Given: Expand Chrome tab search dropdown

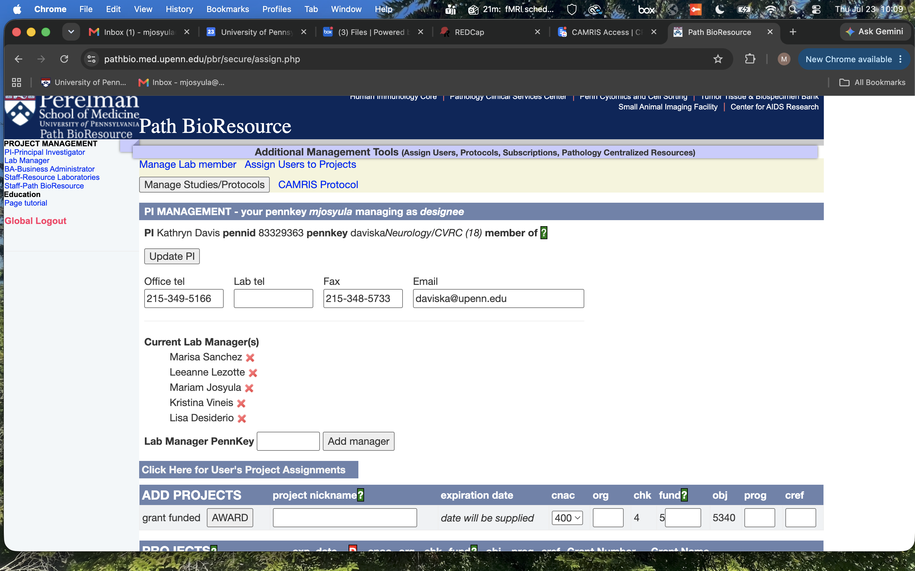Looking at the screenshot, I should point(71,32).
